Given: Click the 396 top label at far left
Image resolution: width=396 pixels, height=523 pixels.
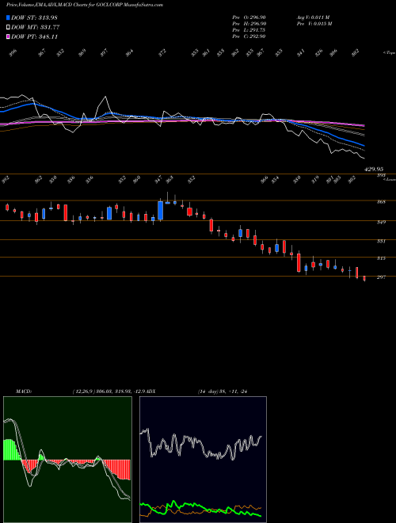Looking at the screenshot, I should pos(13,53).
